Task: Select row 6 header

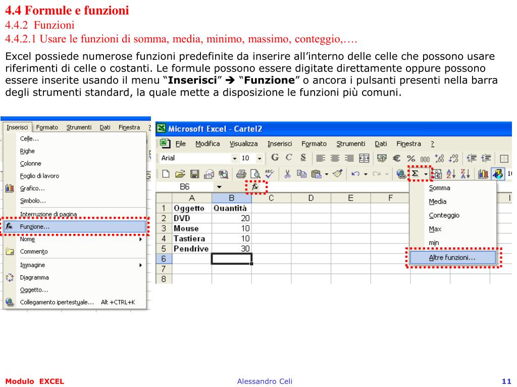Action: click(x=164, y=259)
